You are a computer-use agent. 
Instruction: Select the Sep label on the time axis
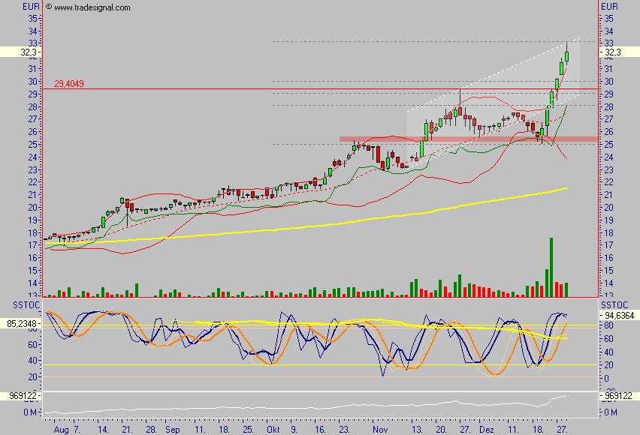173,430
